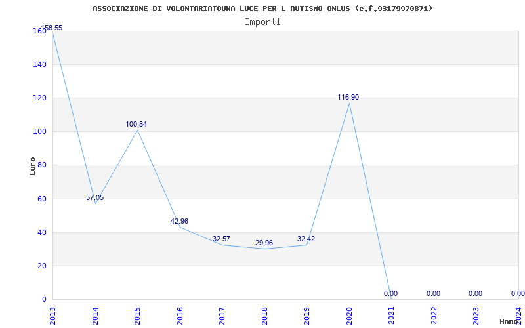The height and width of the screenshot is (328, 525).
Task: Click the 'Anno' x-axis title
Action: [509, 321]
